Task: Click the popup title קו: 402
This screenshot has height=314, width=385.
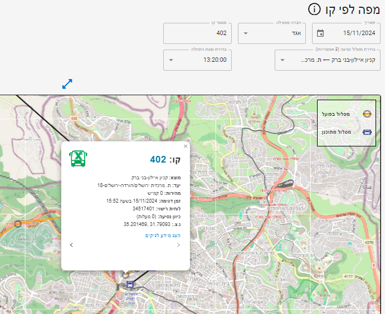Action: 165,160
